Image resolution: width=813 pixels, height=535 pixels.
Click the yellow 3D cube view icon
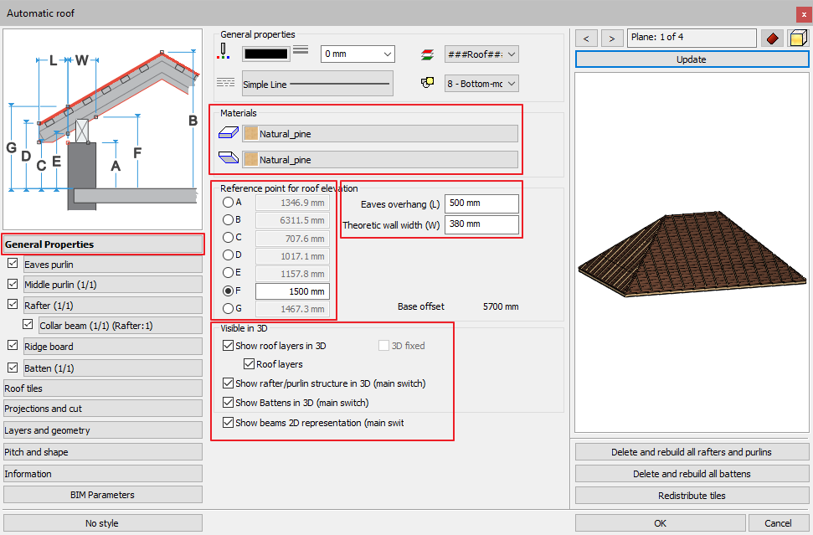pyautogui.click(x=797, y=39)
